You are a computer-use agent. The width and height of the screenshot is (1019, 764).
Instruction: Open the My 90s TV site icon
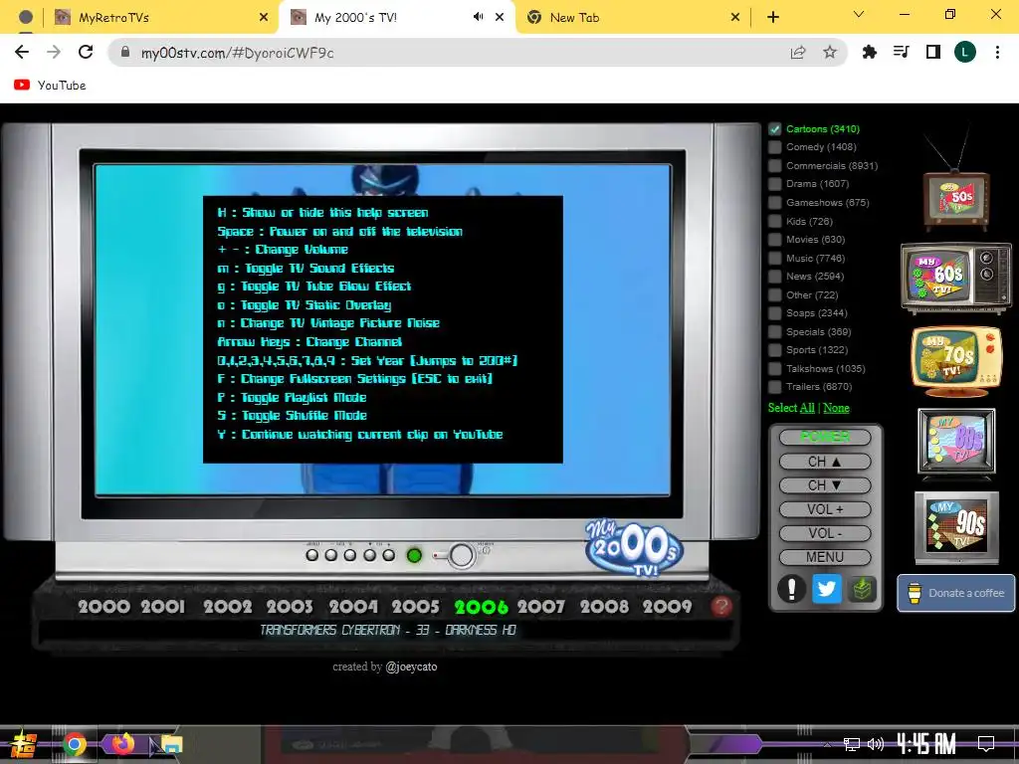click(x=956, y=527)
